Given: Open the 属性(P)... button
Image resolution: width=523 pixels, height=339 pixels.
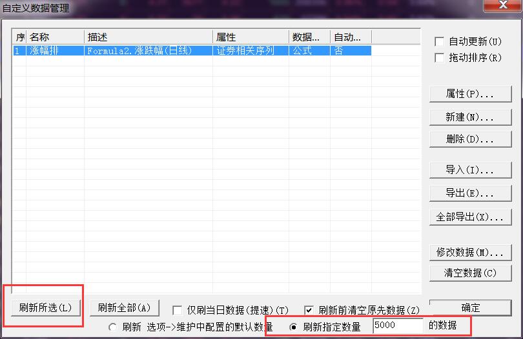Looking at the screenshot, I should click(470, 94).
